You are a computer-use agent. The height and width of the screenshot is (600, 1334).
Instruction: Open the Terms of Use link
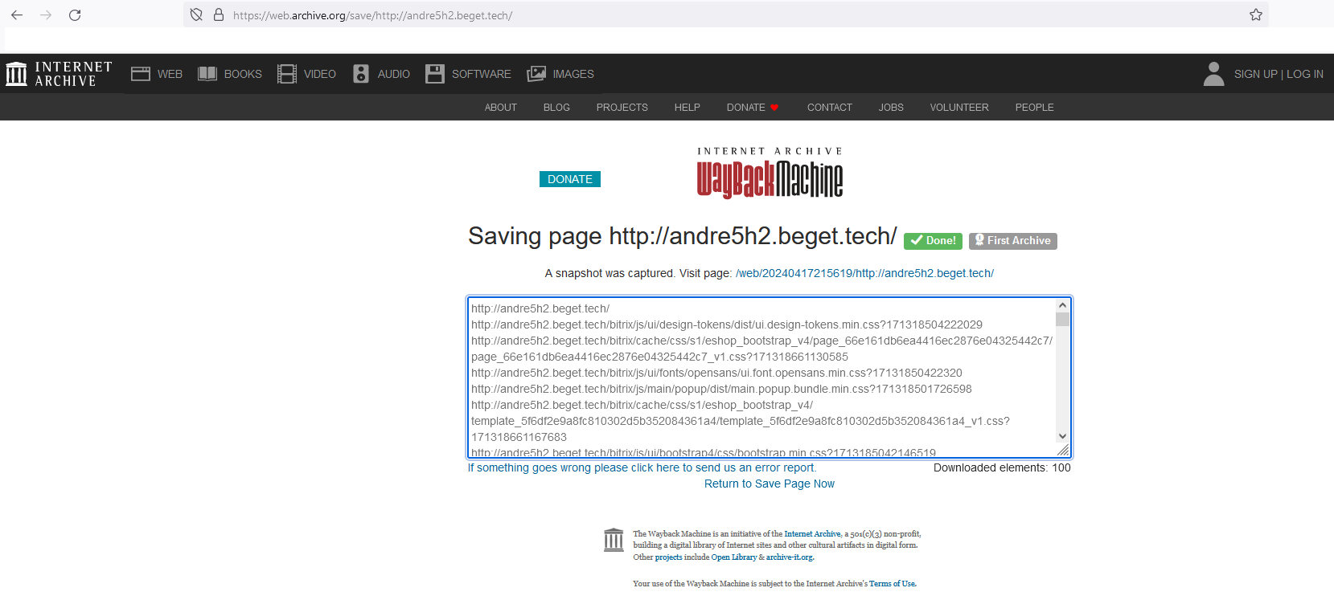[893, 584]
